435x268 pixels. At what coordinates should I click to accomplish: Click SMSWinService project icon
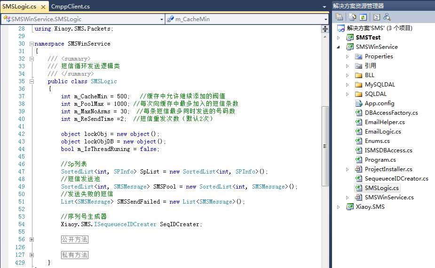(350, 47)
